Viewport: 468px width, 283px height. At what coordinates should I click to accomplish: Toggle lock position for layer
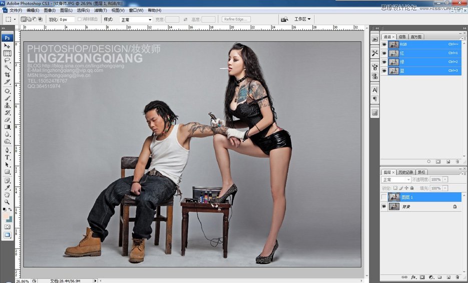(406, 188)
